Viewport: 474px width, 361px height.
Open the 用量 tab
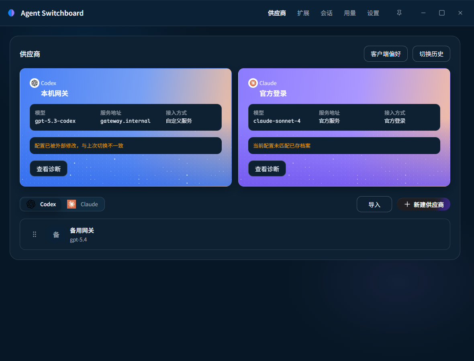pos(350,13)
